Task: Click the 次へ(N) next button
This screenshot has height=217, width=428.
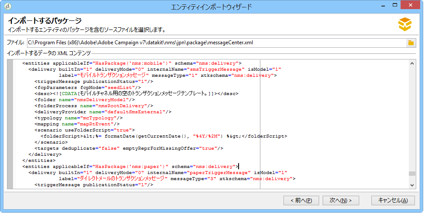Action: tap(340, 201)
